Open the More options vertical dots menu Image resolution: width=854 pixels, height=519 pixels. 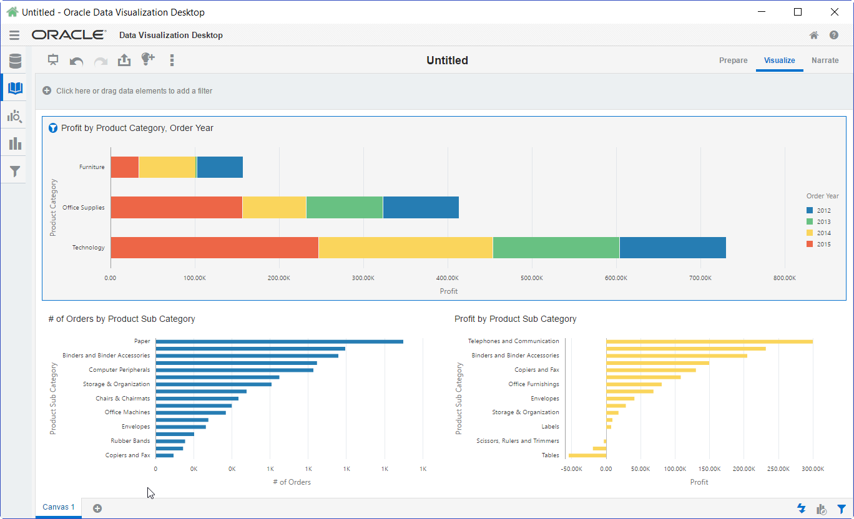tap(172, 60)
